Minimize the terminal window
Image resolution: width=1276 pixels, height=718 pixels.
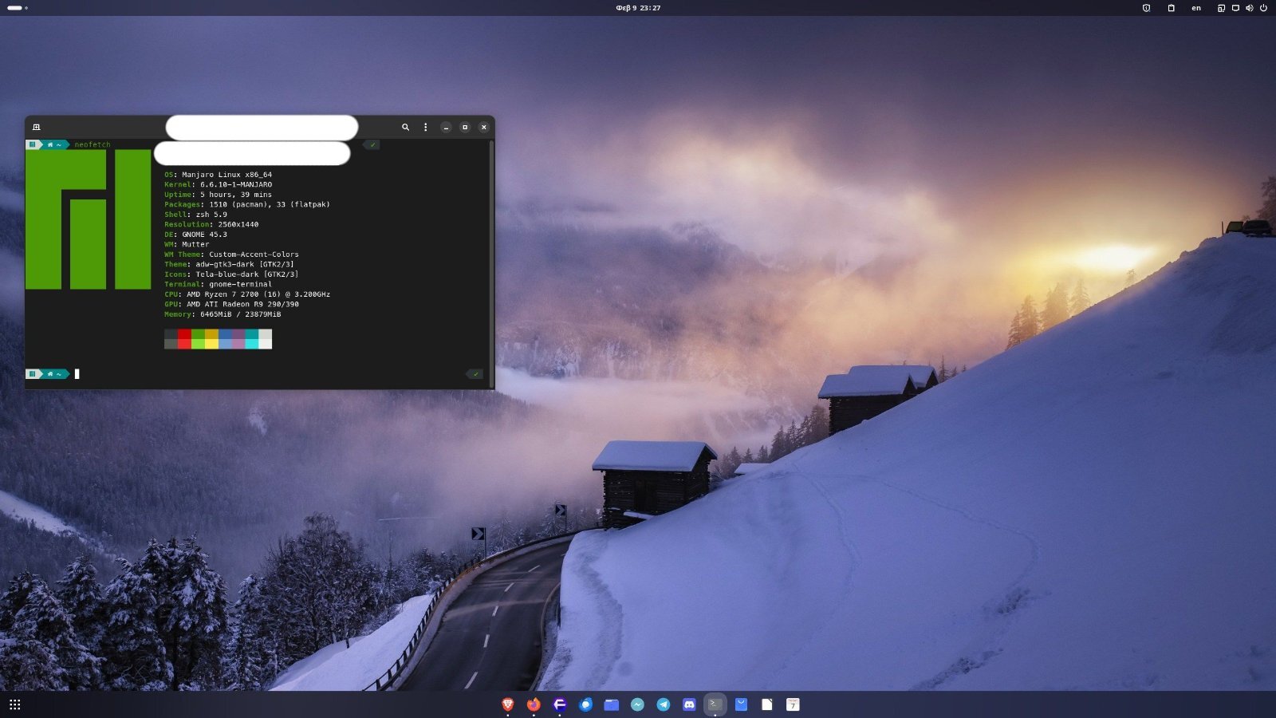(446, 127)
